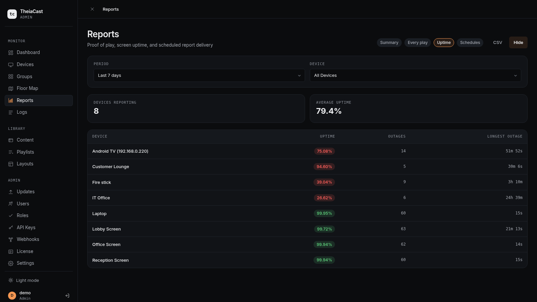Click the License icon

(11, 251)
